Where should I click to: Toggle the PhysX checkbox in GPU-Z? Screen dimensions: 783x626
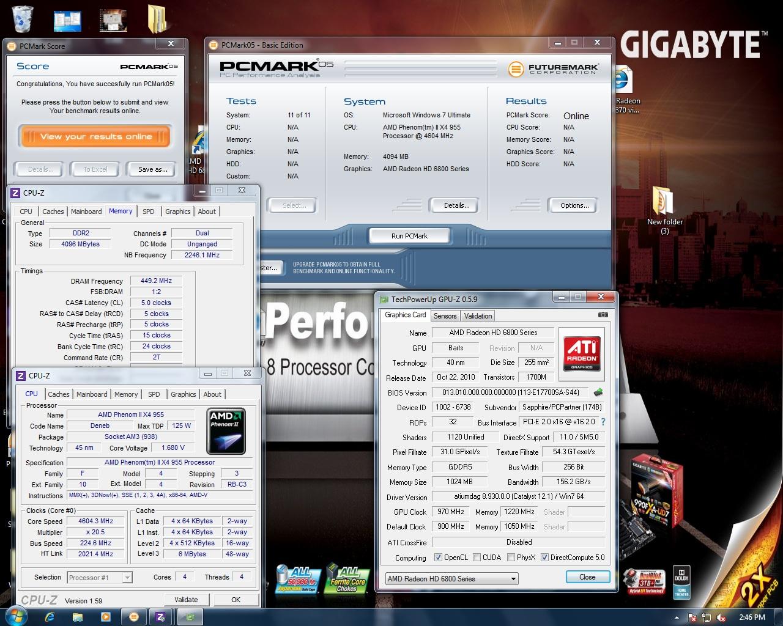[510, 558]
